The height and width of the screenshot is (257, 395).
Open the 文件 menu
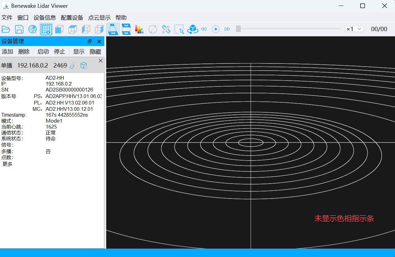pos(7,18)
